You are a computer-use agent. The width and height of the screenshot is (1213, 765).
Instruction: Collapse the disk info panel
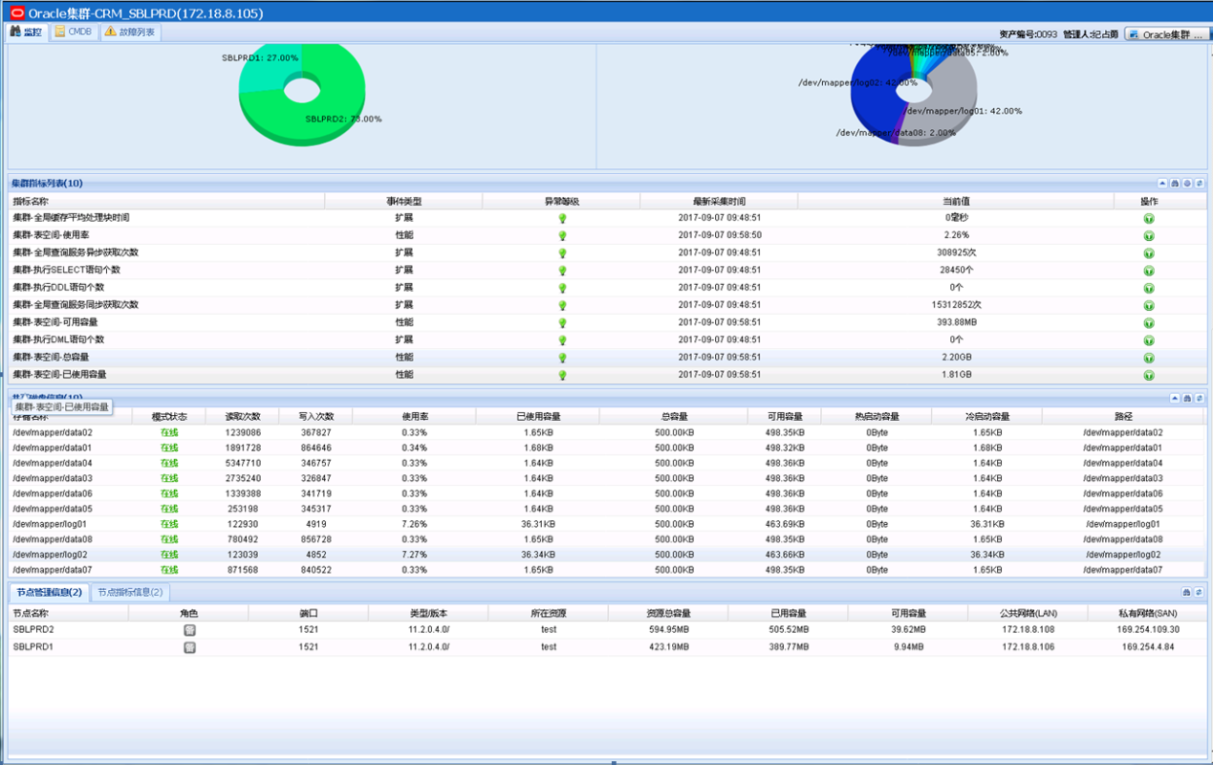coord(1175,398)
